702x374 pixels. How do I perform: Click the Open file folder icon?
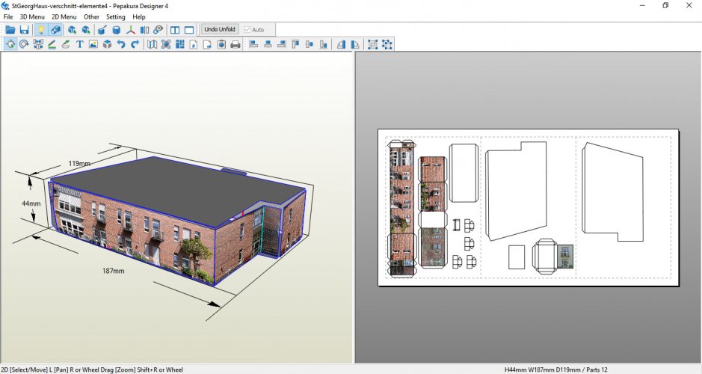coord(10,30)
